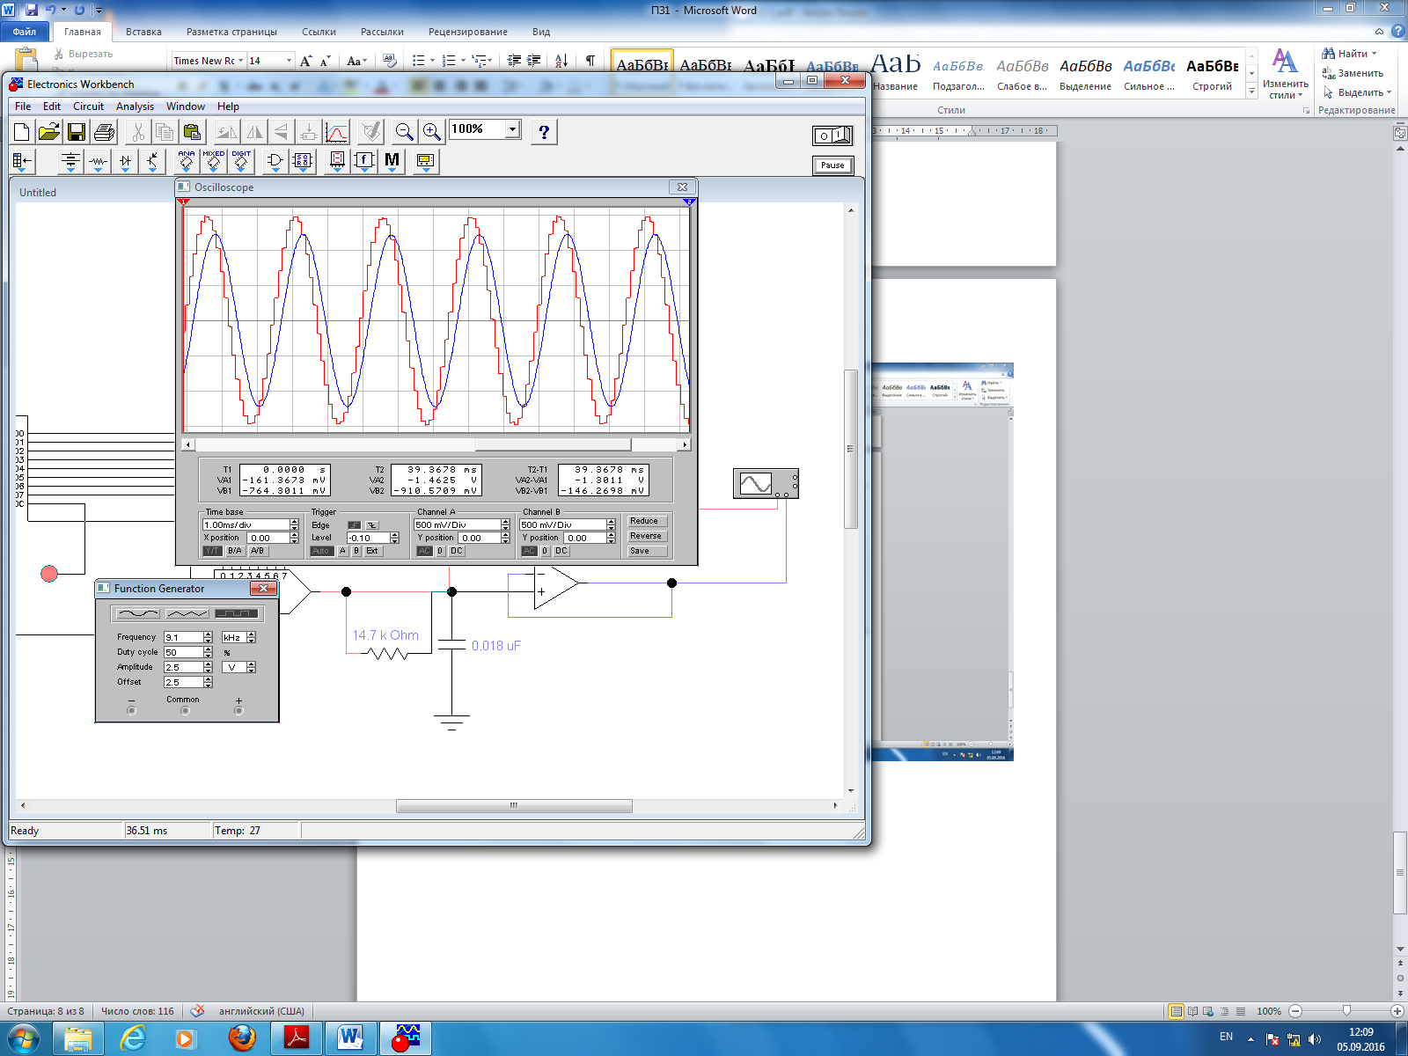The image size is (1408, 1056).
Task: Select Ext trigger source
Action: pos(372,551)
